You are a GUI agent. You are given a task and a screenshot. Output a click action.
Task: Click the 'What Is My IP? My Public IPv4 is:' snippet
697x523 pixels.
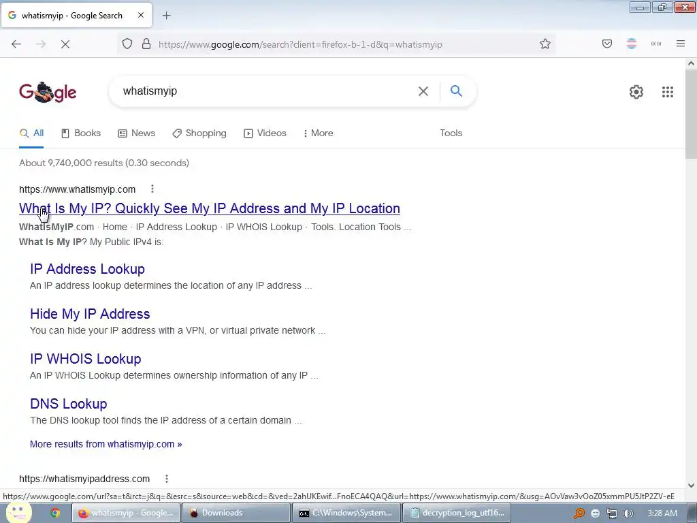[x=91, y=242]
